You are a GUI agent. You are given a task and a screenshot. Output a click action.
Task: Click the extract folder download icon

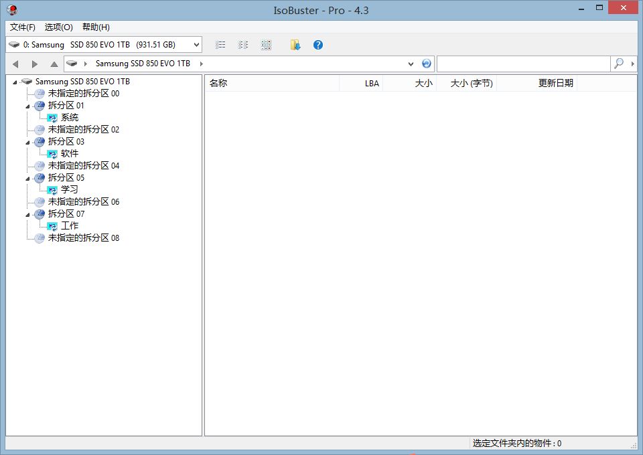[x=295, y=45]
